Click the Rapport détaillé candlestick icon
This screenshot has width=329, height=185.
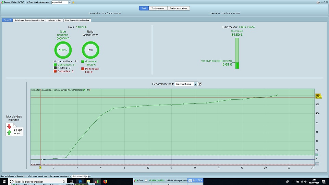point(2,2)
